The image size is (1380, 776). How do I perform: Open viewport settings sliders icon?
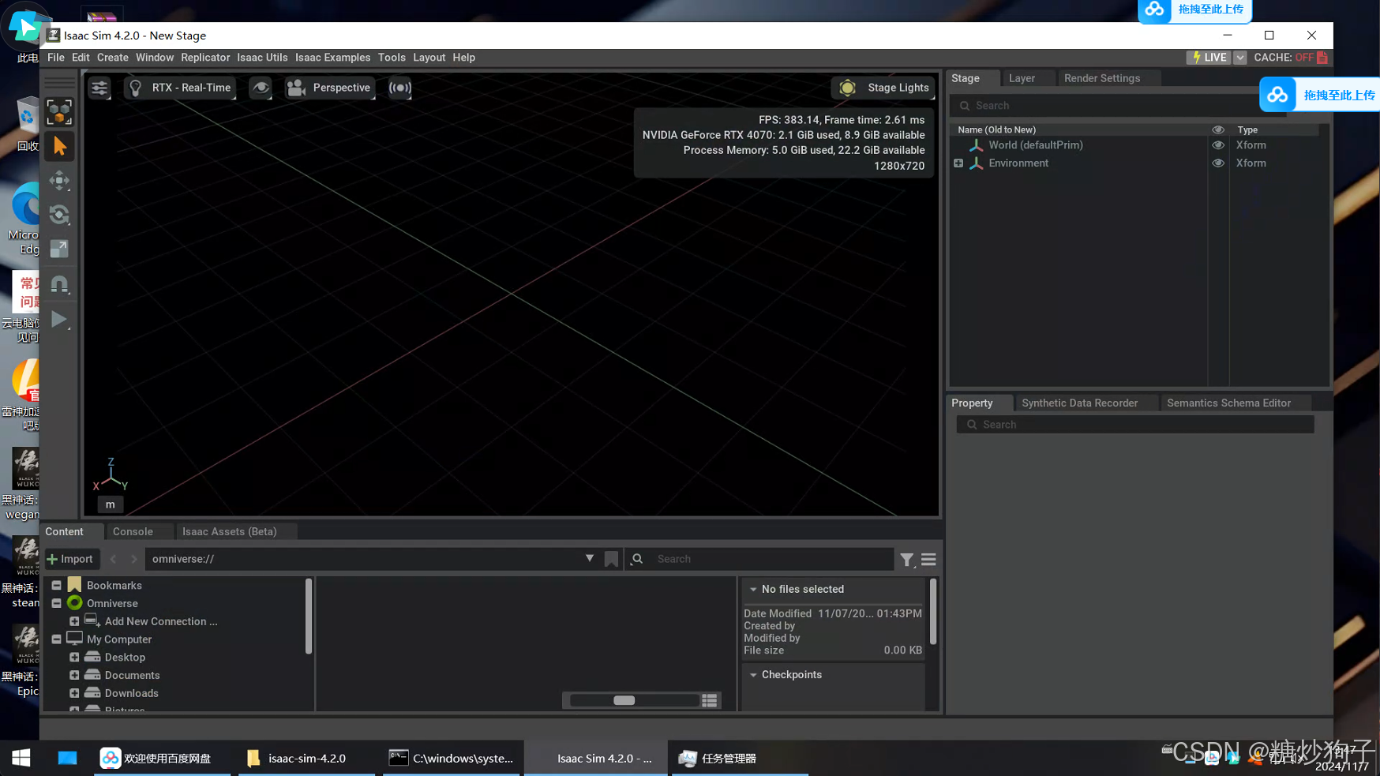click(x=99, y=88)
